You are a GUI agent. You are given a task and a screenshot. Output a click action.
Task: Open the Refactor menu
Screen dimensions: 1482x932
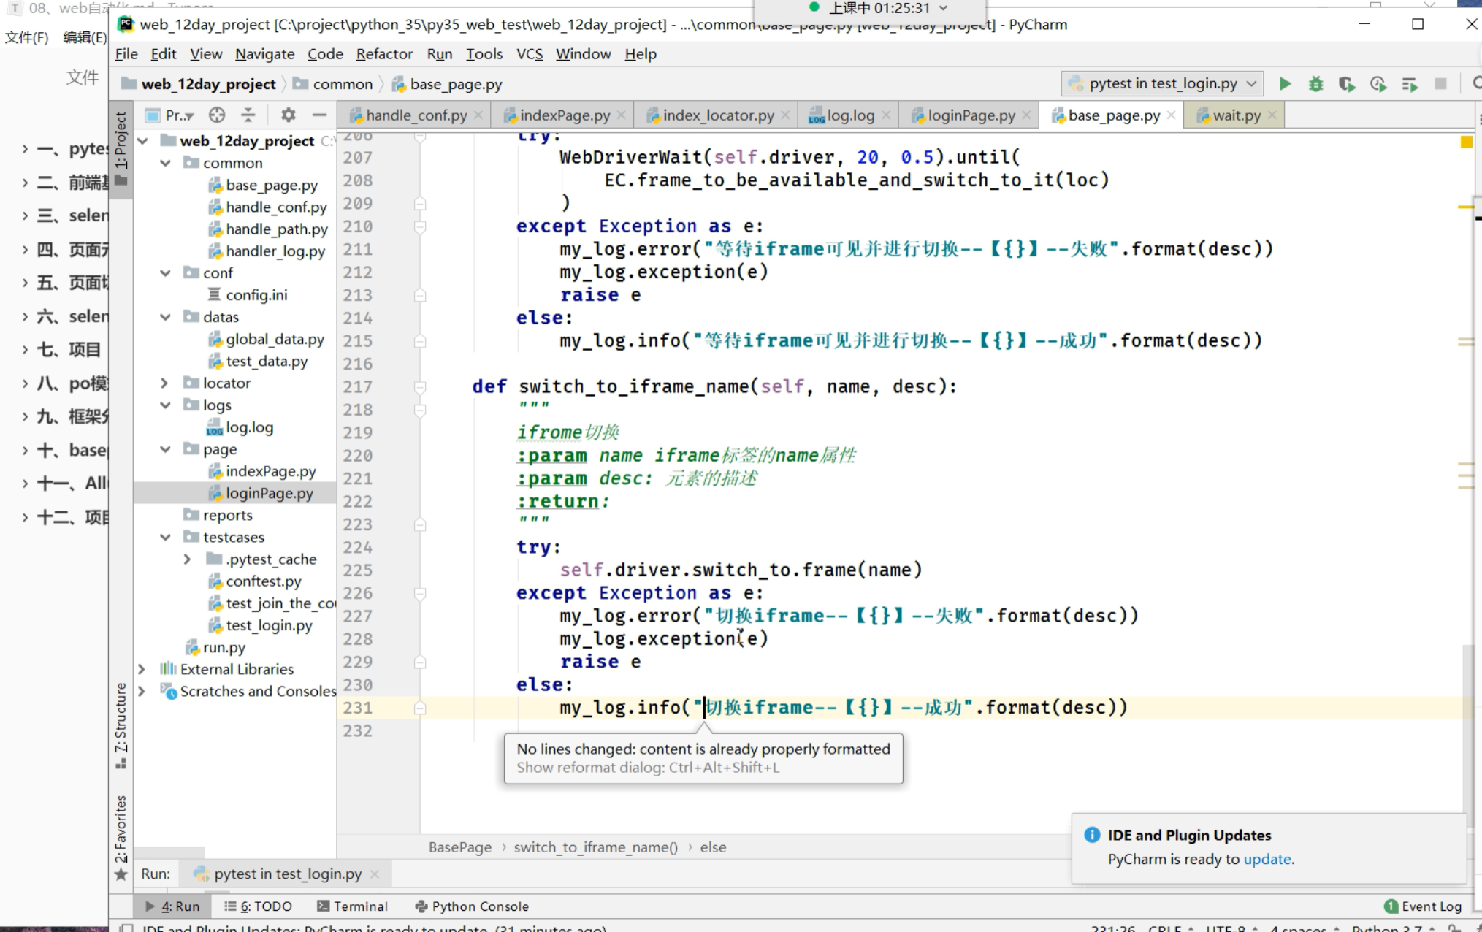click(x=384, y=54)
